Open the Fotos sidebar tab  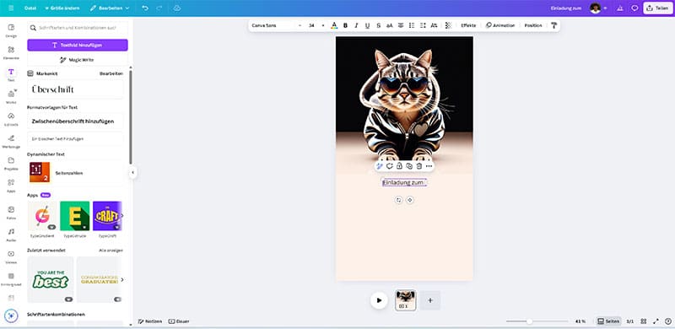11,213
